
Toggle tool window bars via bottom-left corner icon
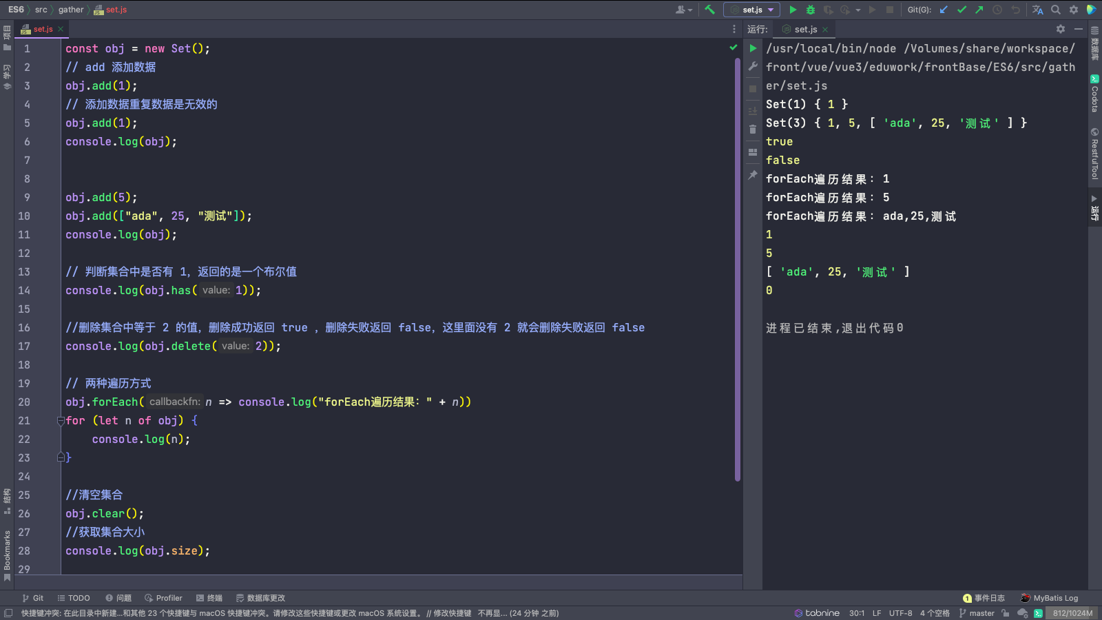point(8,613)
